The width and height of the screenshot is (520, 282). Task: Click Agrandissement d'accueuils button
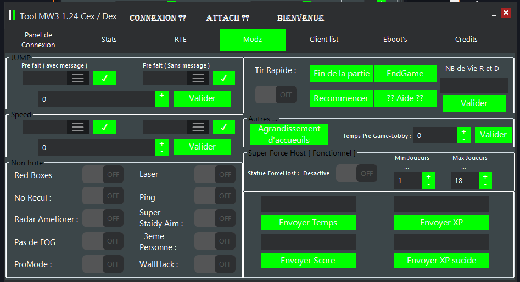pos(289,134)
